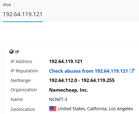Click the Name field label
This screenshot has height=114, width=139.
point(17,99)
